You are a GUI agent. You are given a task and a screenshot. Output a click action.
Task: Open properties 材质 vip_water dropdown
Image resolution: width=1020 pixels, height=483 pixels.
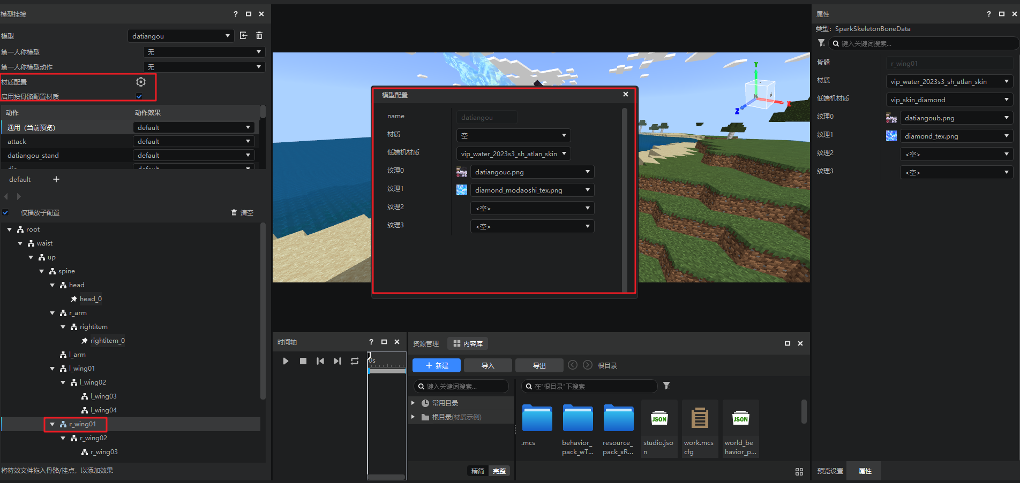(949, 81)
